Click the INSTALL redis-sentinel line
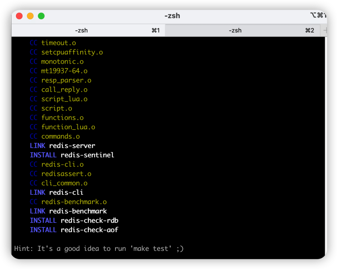 pyautogui.click(x=72, y=155)
